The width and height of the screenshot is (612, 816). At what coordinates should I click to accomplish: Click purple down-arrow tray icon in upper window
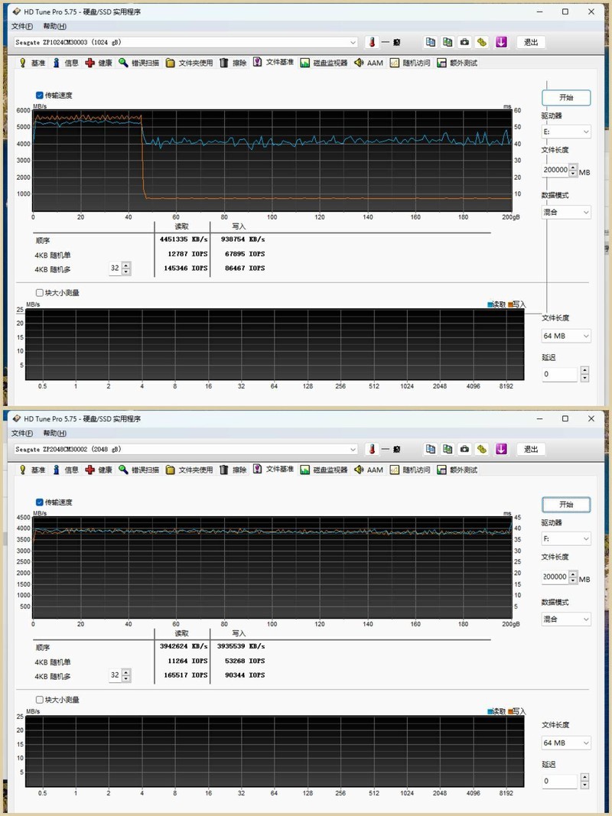click(x=501, y=42)
